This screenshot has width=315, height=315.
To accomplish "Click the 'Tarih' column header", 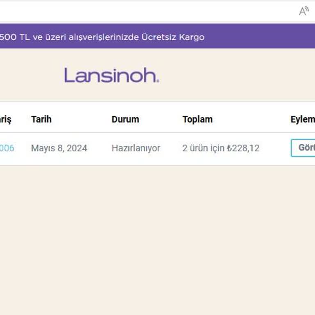I will point(41,119).
